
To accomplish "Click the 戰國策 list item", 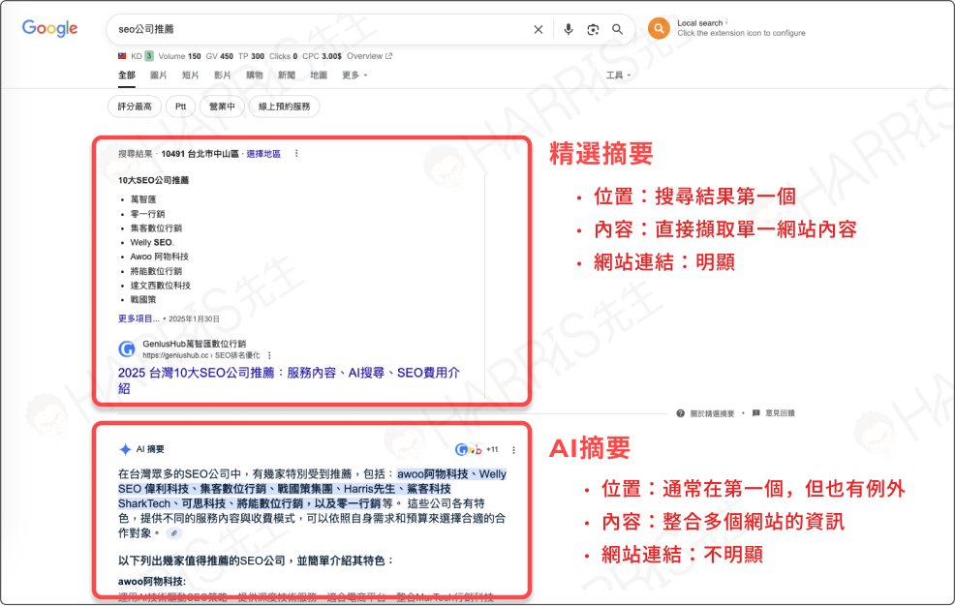I will point(143,299).
